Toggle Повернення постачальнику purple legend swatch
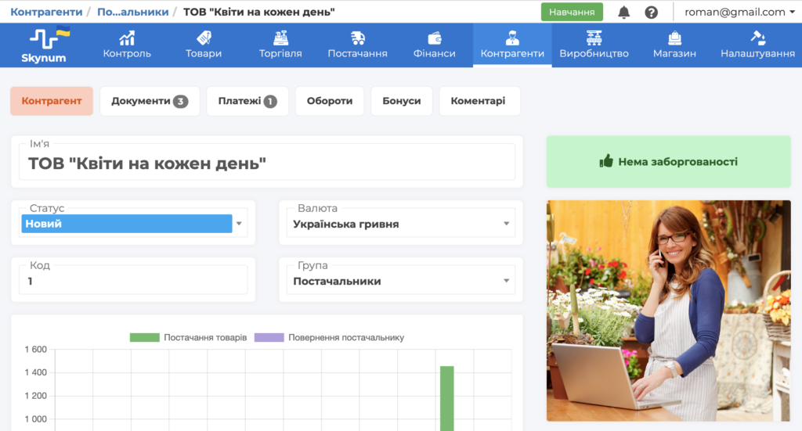802x431 pixels. point(269,338)
